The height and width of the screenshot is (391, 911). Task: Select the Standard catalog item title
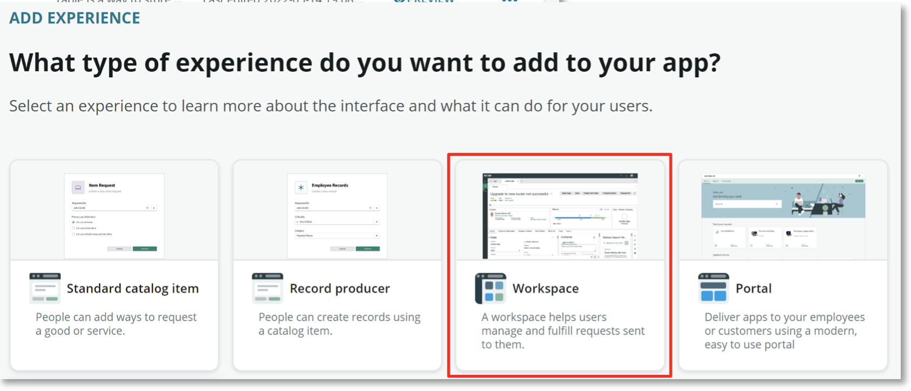click(133, 289)
